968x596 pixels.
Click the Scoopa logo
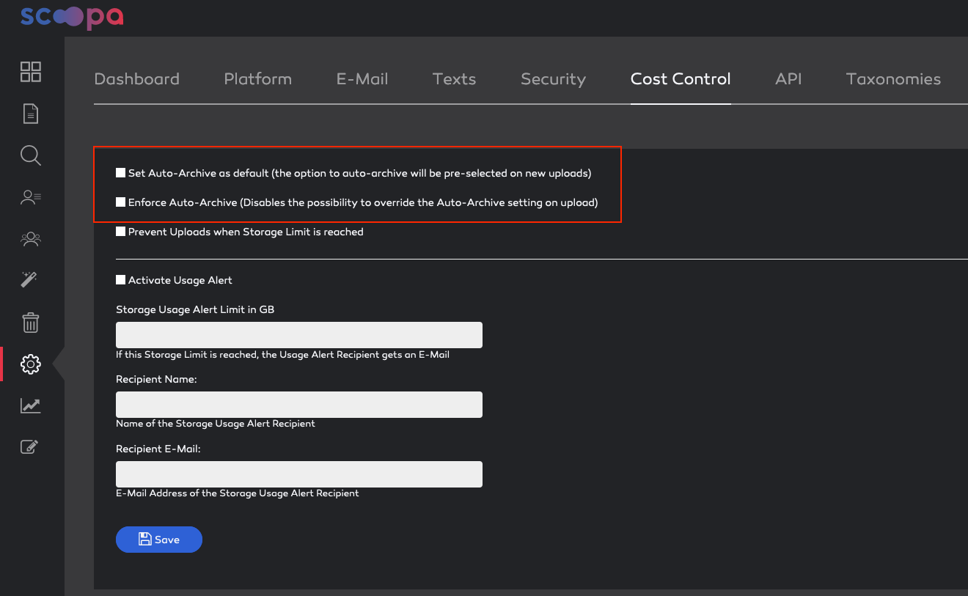[x=72, y=18]
